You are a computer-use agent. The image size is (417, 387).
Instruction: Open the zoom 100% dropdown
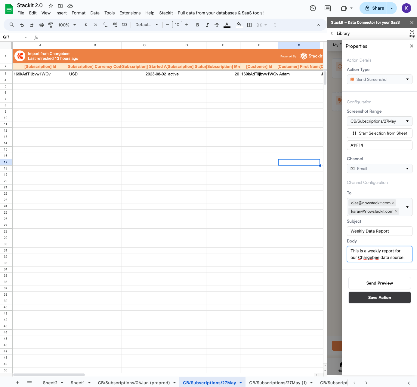[x=67, y=25]
